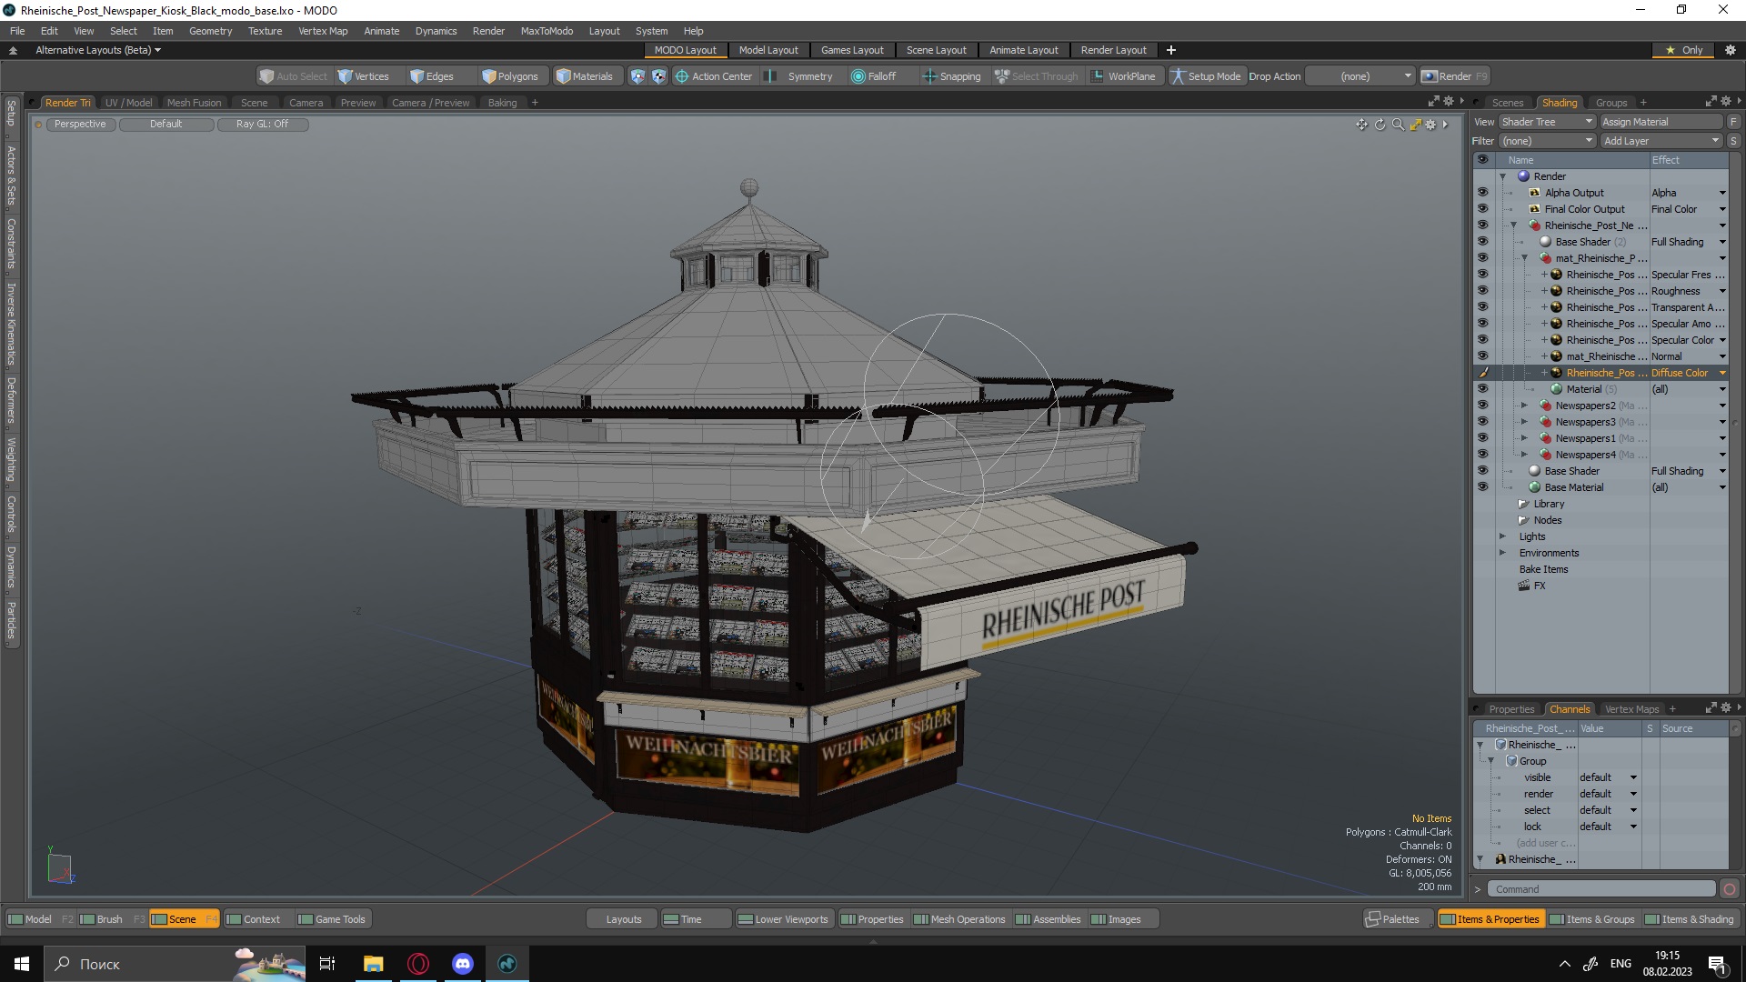1746x982 pixels.
Task: Click the viewport move/pan icon
Action: (1361, 125)
